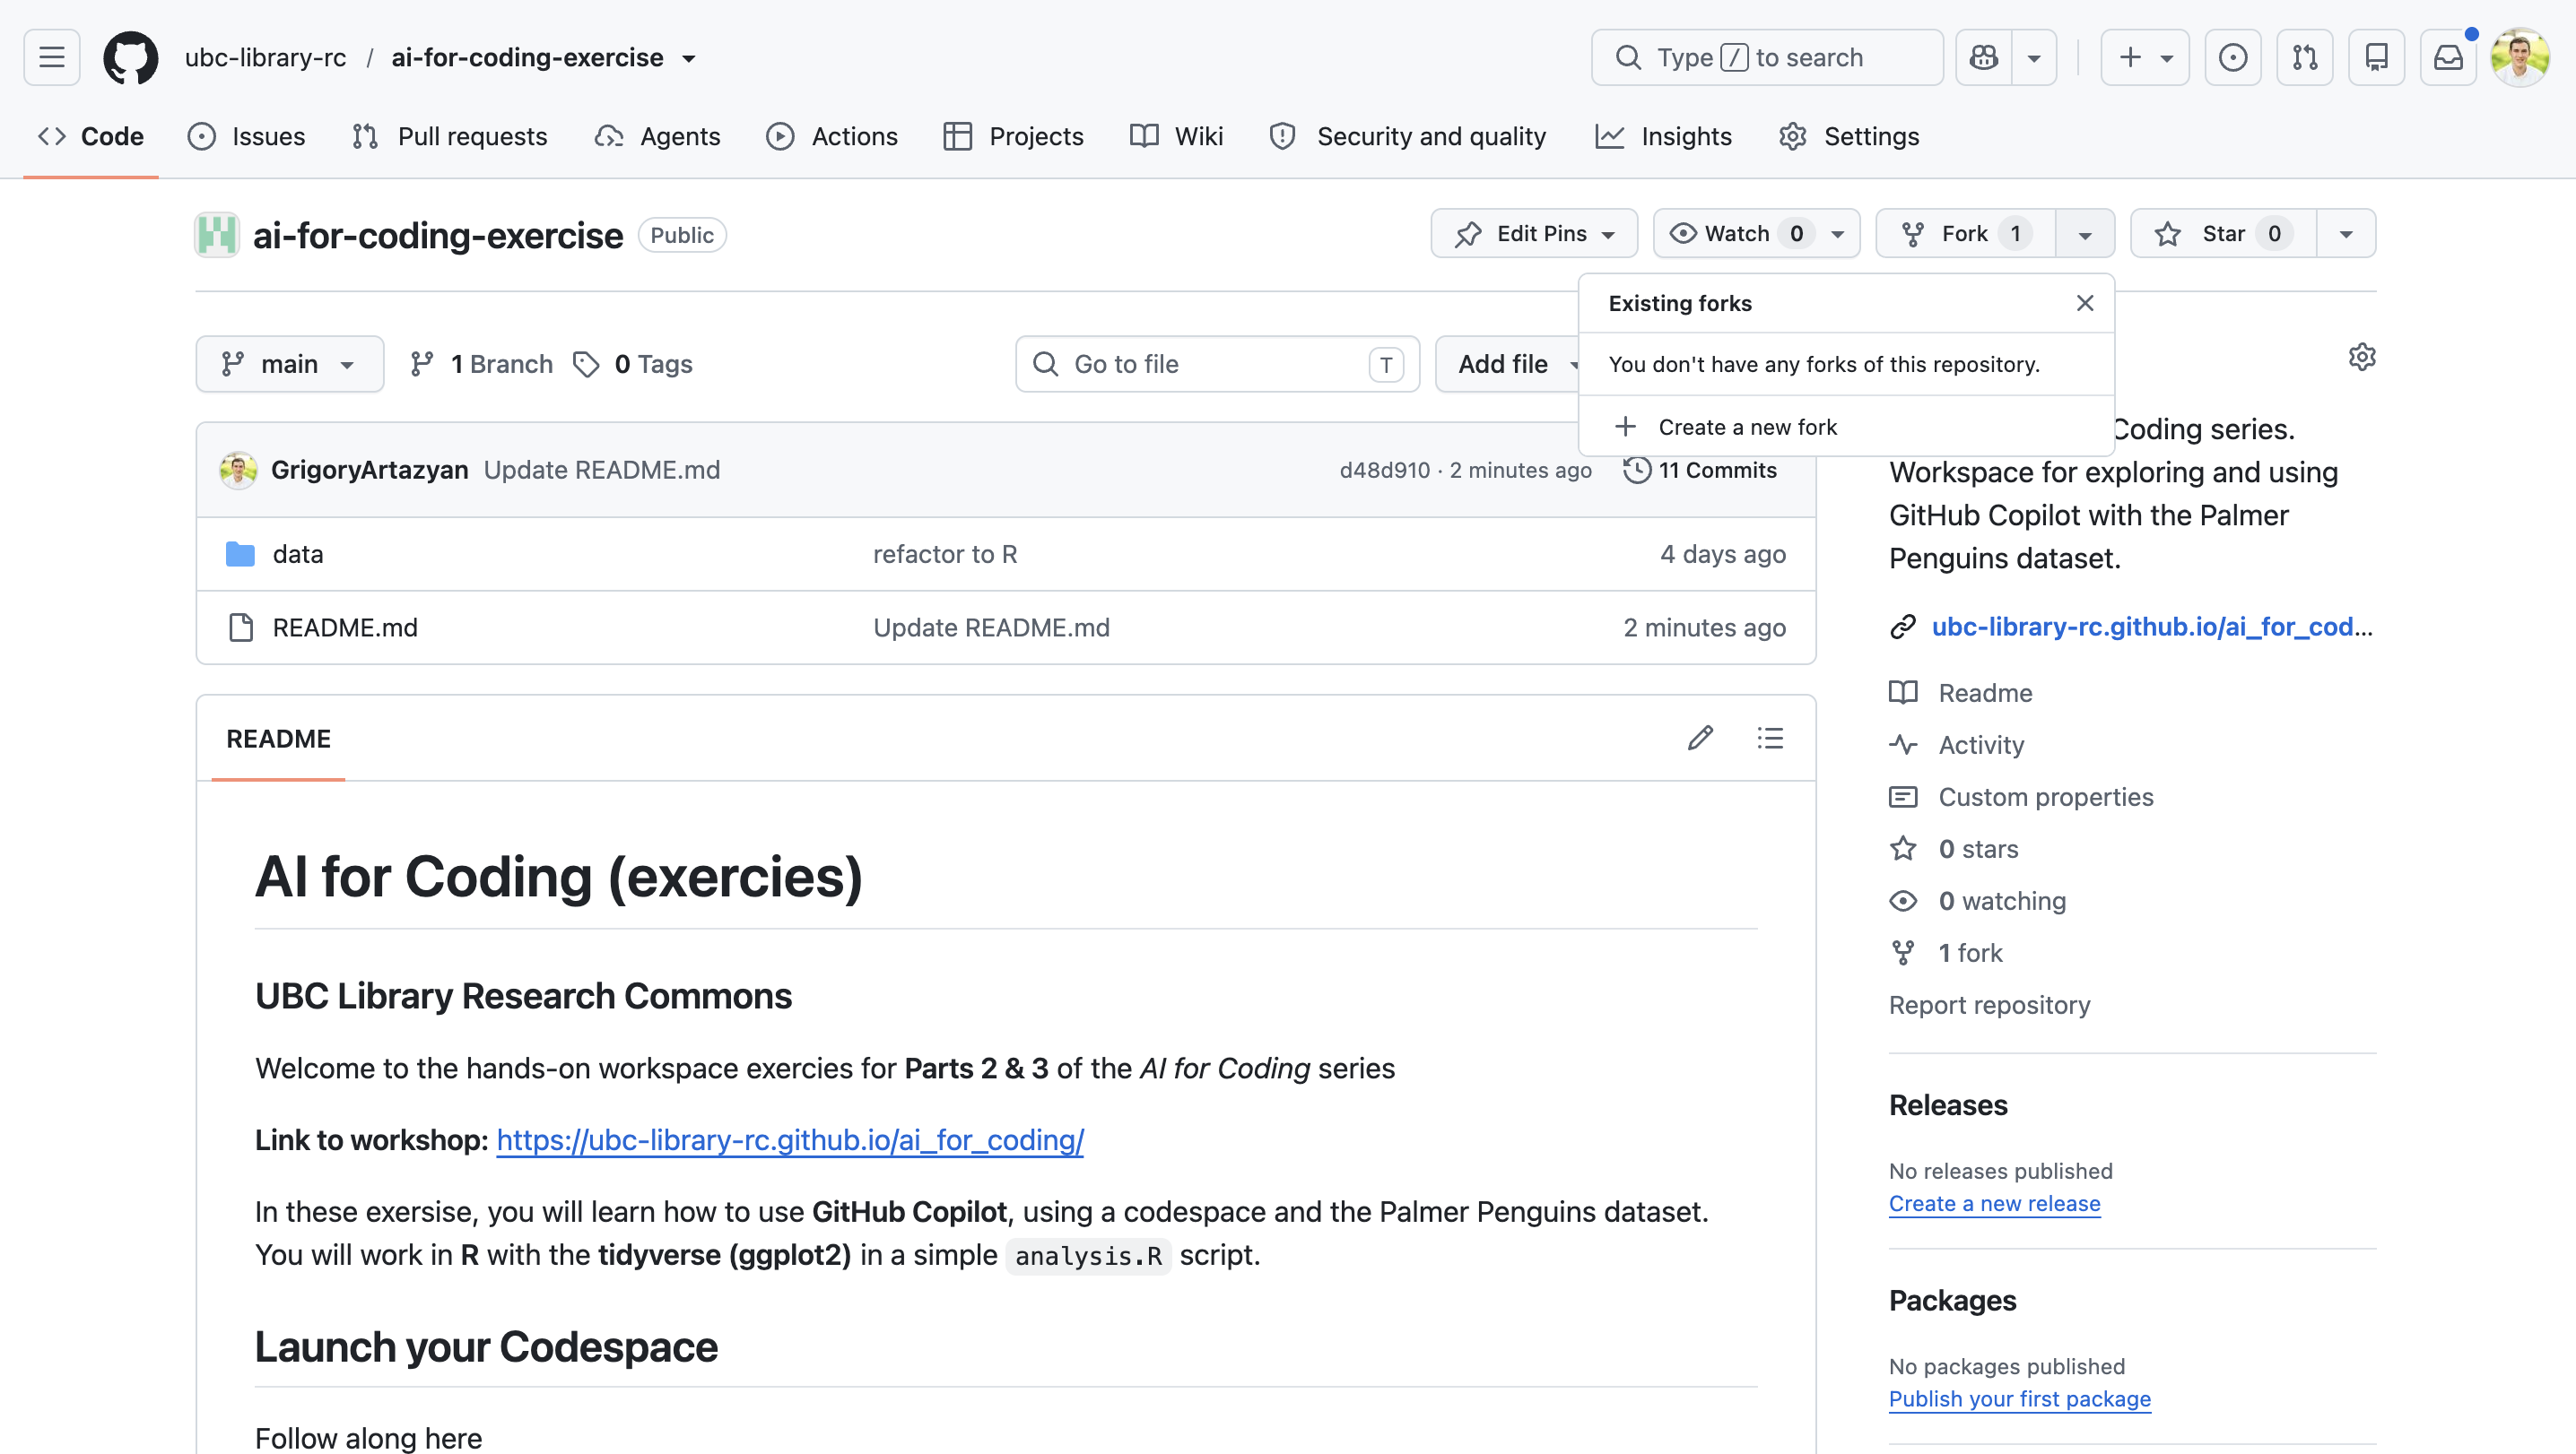
Task: Focus the Go to file search box
Action: [1217, 364]
